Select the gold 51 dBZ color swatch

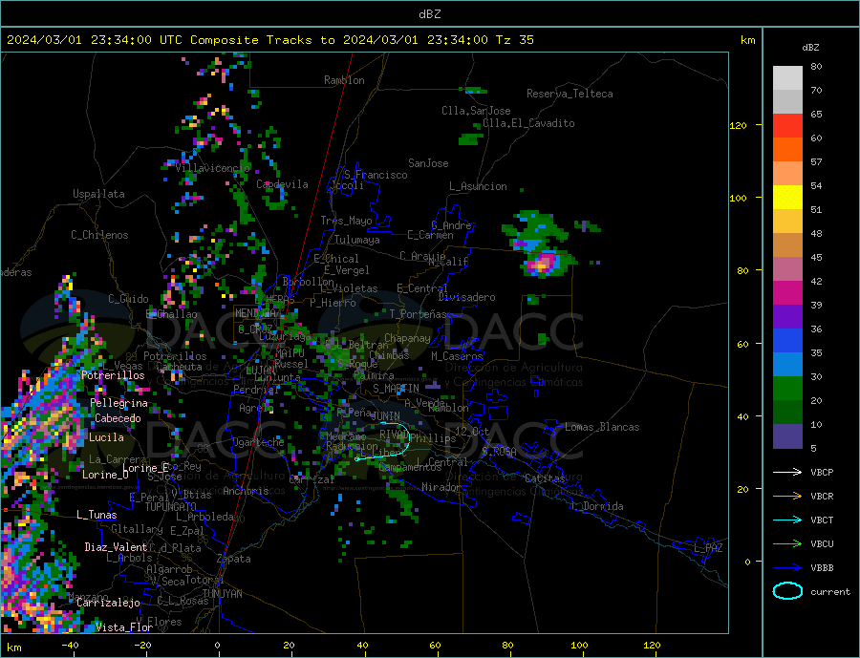[x=787, y=221]
